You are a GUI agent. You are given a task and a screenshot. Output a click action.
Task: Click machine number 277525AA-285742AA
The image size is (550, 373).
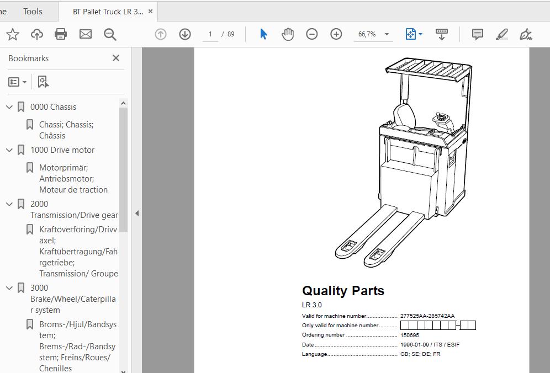[x=427, y=316]
